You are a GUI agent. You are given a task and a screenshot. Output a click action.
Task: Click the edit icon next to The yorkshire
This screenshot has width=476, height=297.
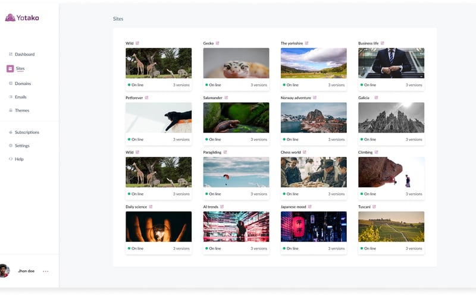[x=306, y=43]
